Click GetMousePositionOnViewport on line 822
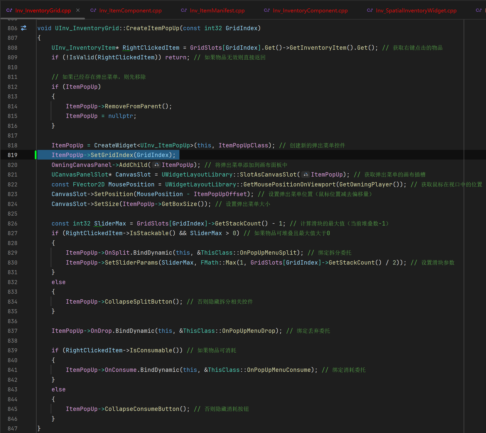This screenshot has height=433, width=486. tap(290, 184)
